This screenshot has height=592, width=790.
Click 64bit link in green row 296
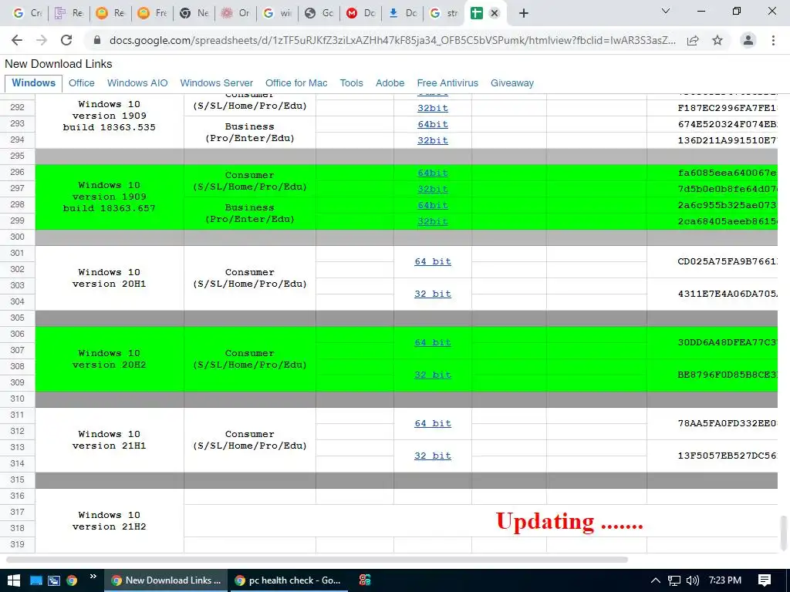432,173
